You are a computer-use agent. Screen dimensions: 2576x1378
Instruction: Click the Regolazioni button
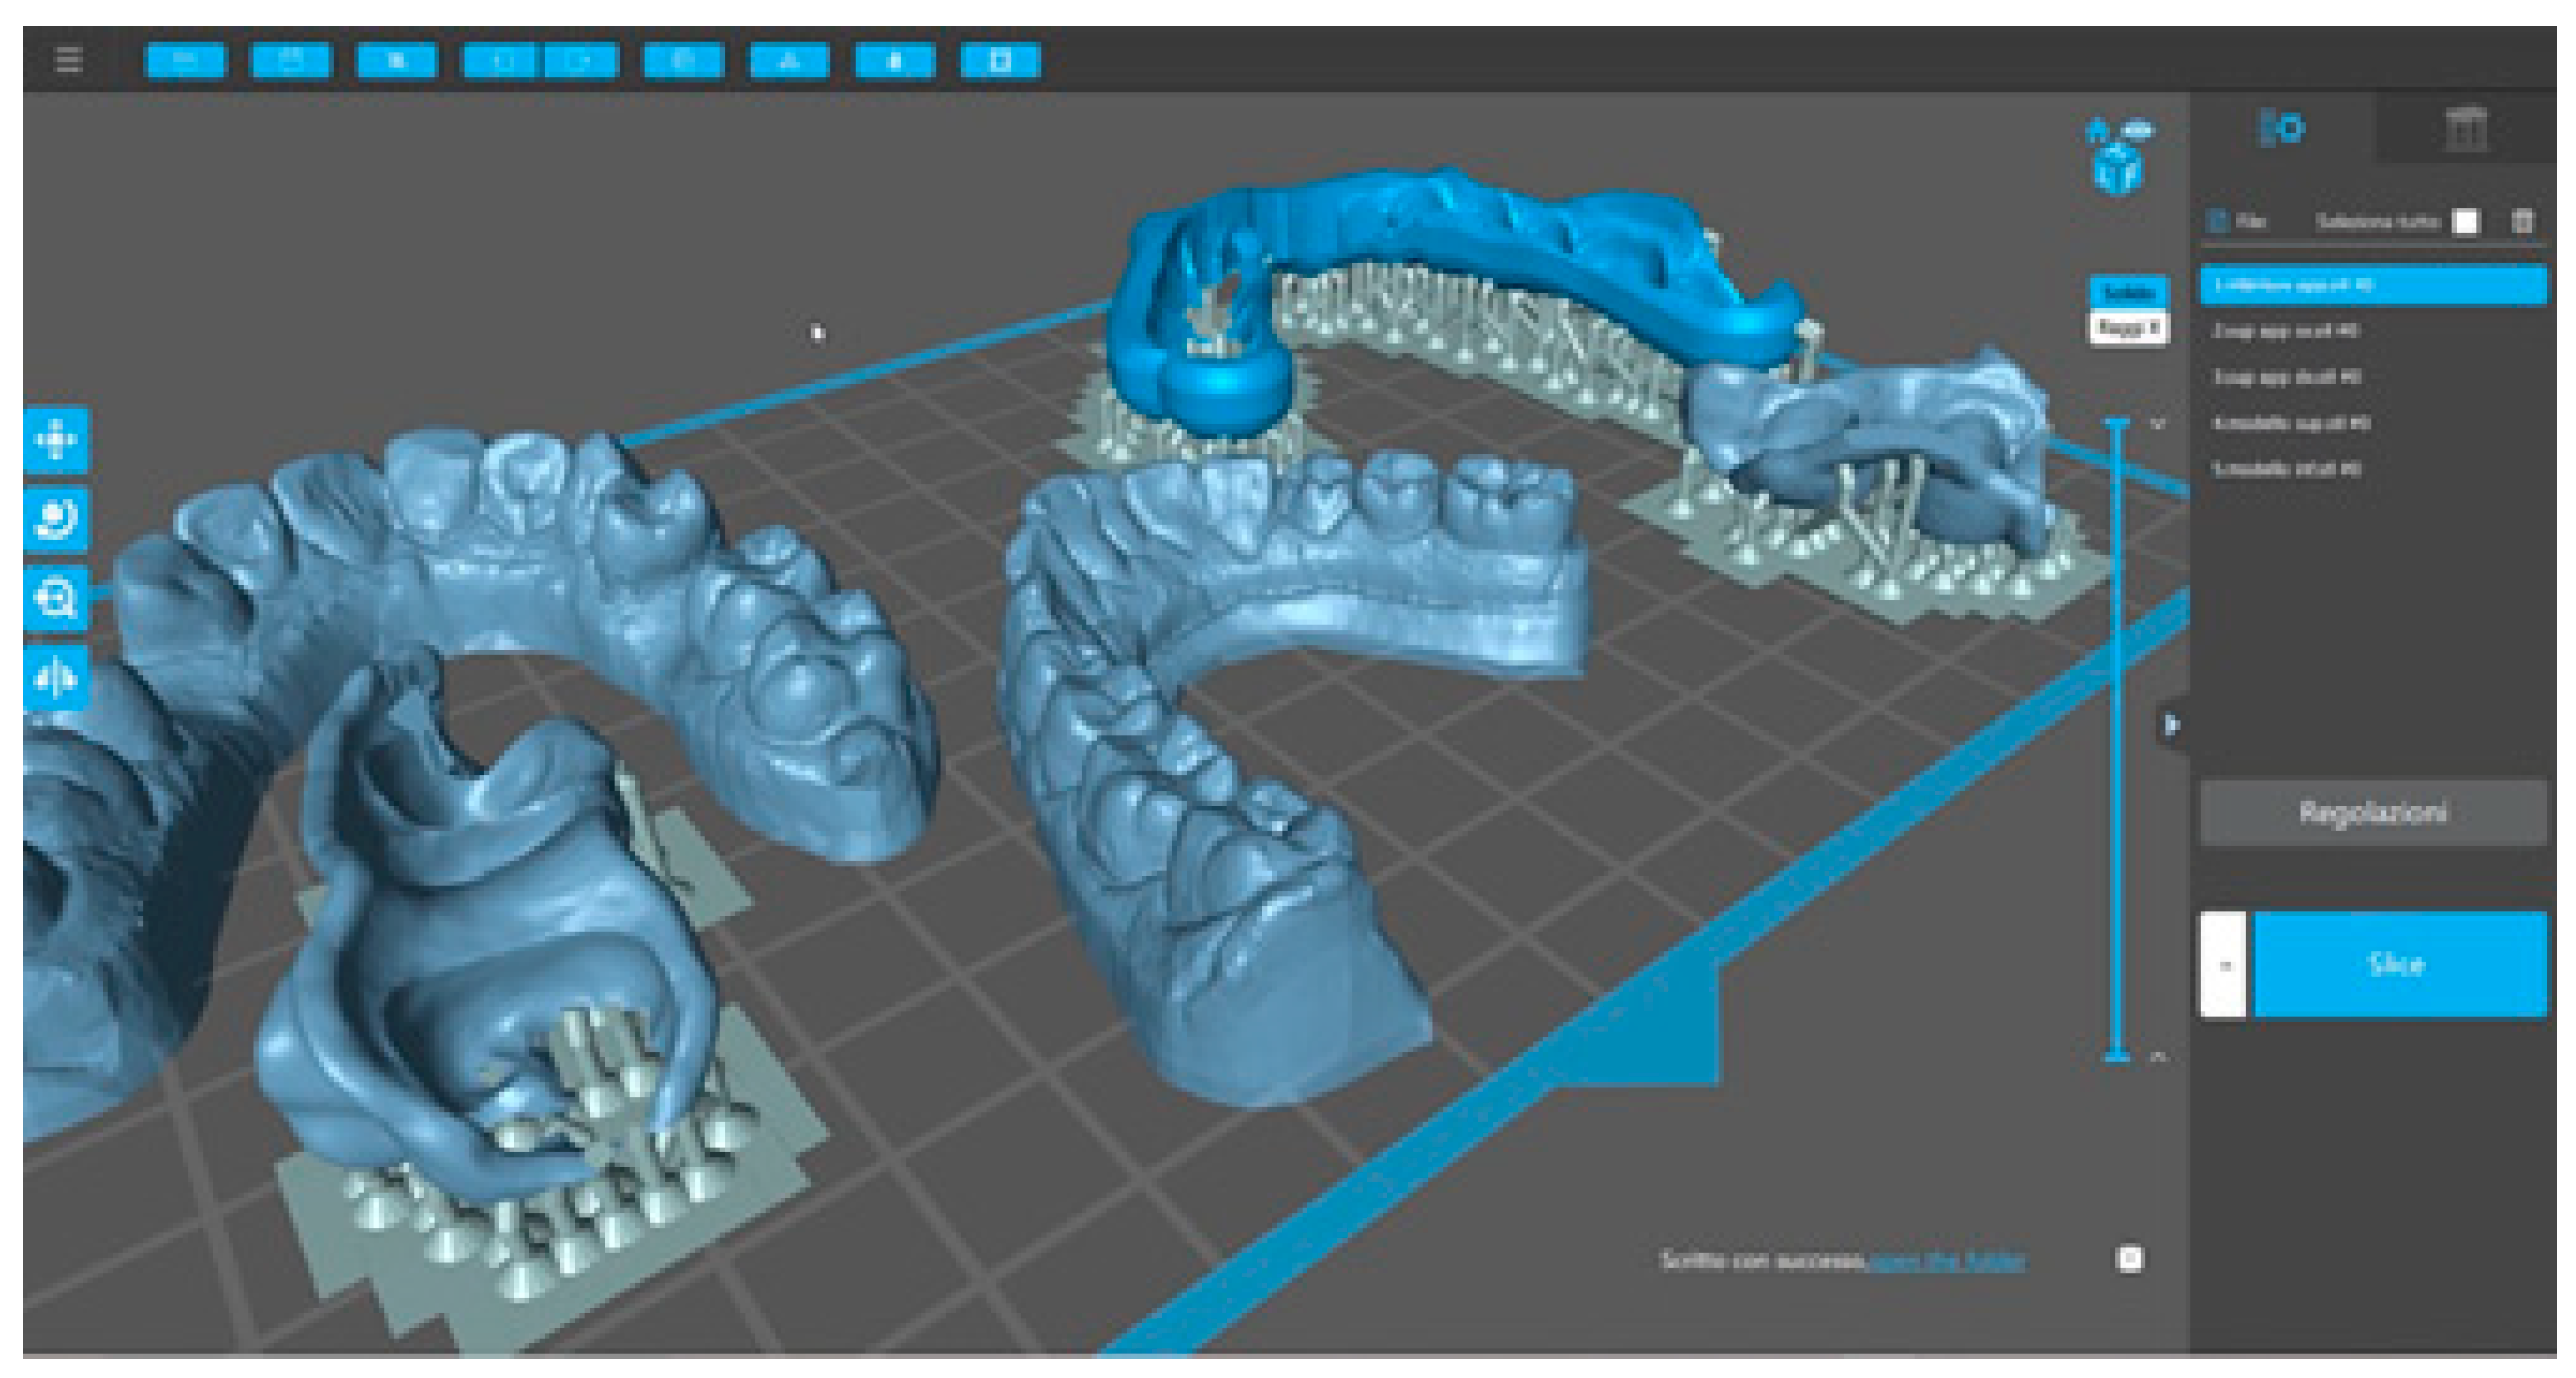pos(2372,811)
